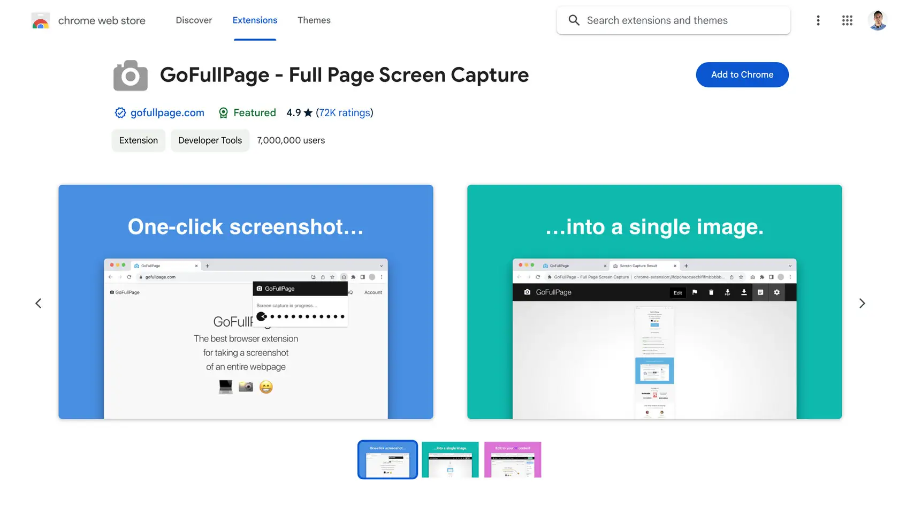The height and width of the screenshot is (514, 899).
Task: Click the Developer Tools category chip
Action: click(210, 140)
